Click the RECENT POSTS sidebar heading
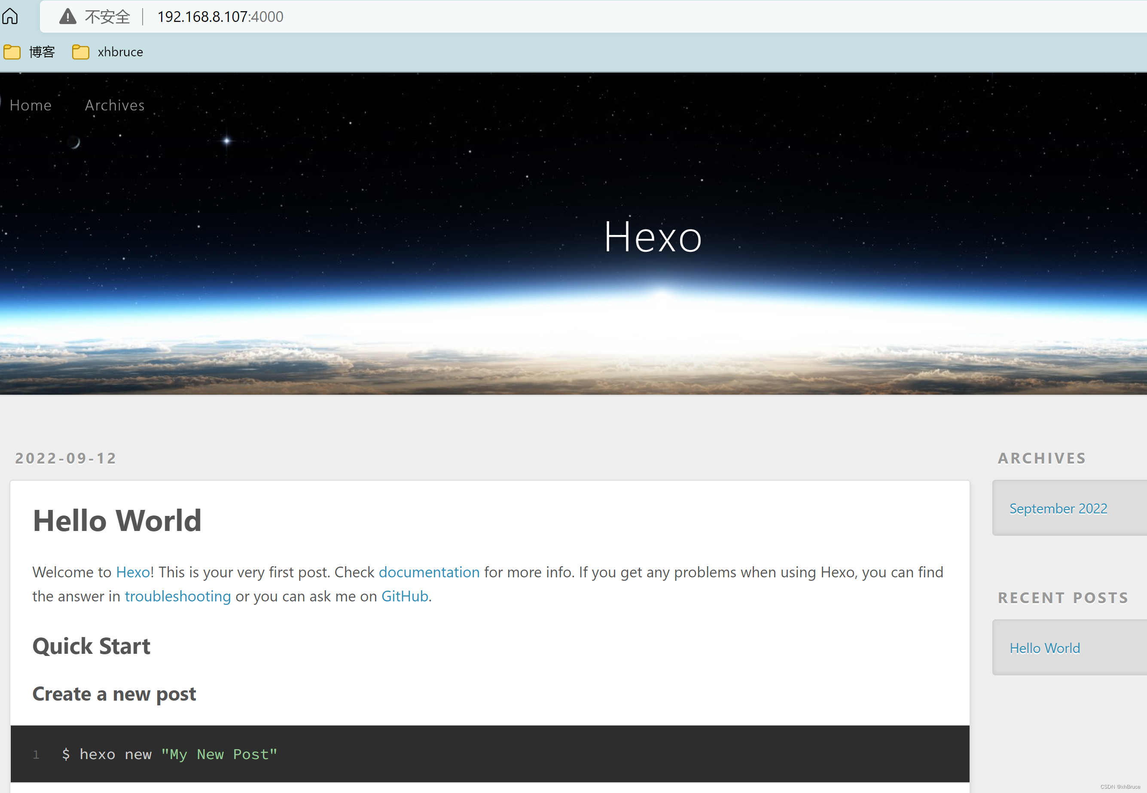 tap(1063, 598)
